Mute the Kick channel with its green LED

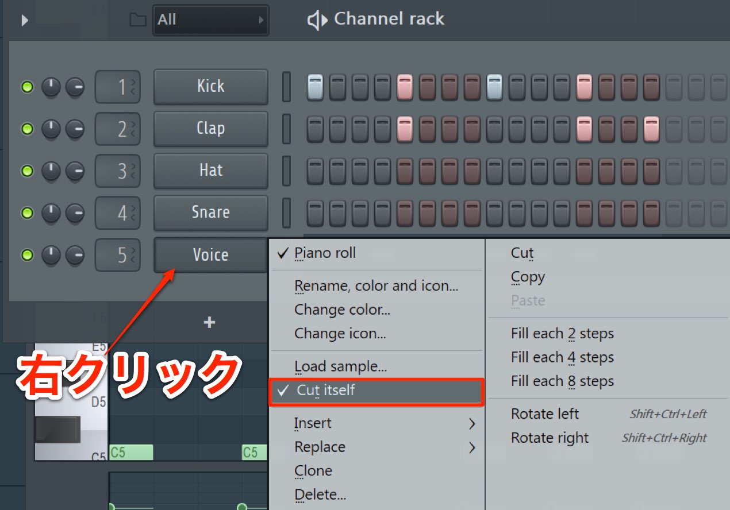click(x=27, y=87)
